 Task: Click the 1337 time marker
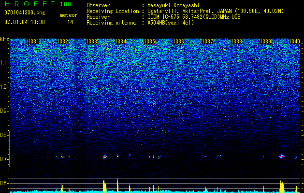(208, 41)
